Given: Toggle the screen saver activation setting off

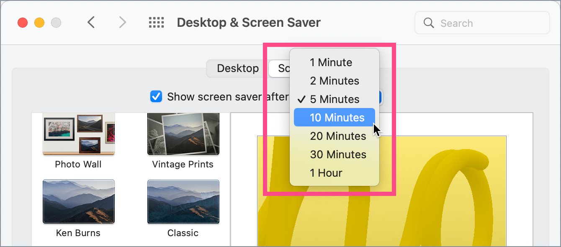Looking at the screenshot, I should click(156, 96).
